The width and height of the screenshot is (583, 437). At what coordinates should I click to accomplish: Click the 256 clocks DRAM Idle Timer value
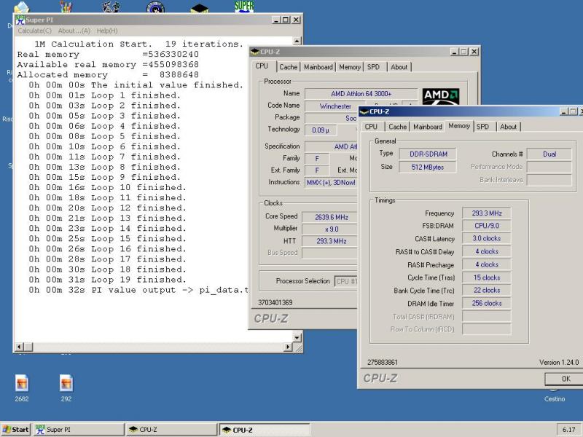(x=486, y=303)
